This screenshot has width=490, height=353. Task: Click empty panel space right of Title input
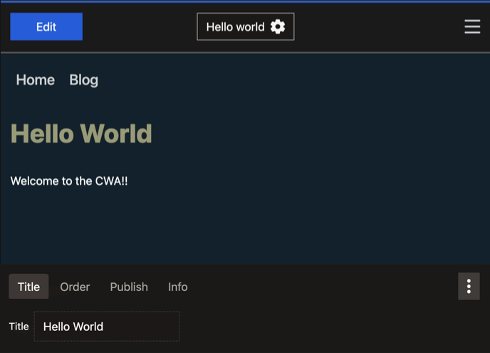[x=328, y=327]
